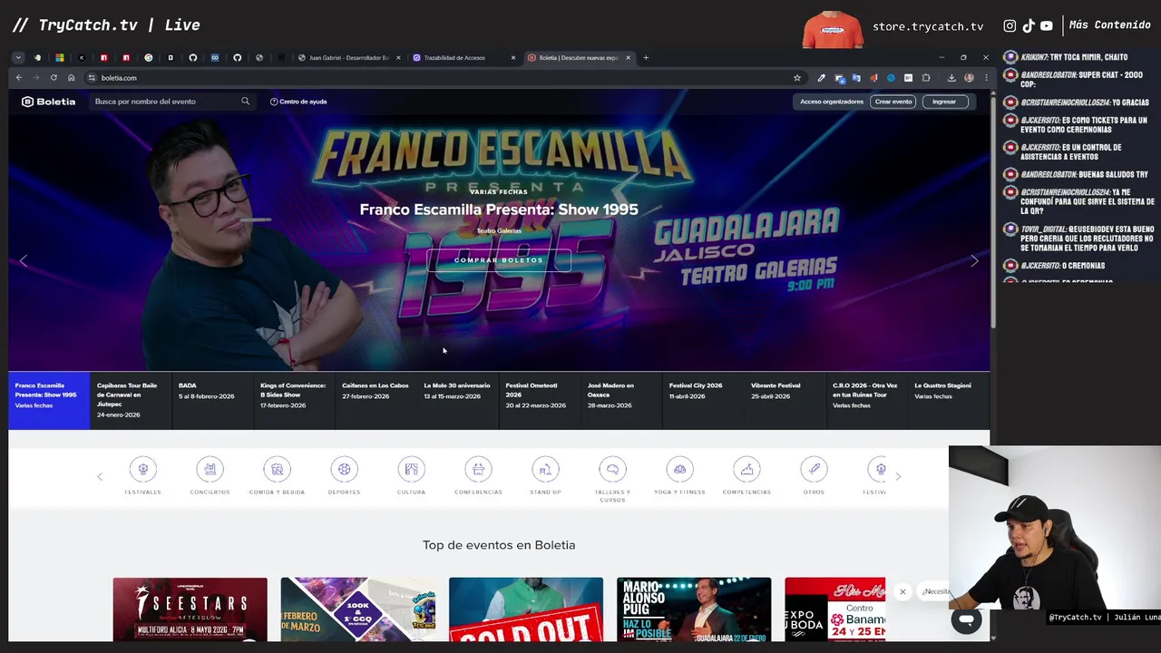This screenshot has width=1161, height=653.
Task: Dismiss the '¿Necesita' help popup
Action: pos(902,591)
